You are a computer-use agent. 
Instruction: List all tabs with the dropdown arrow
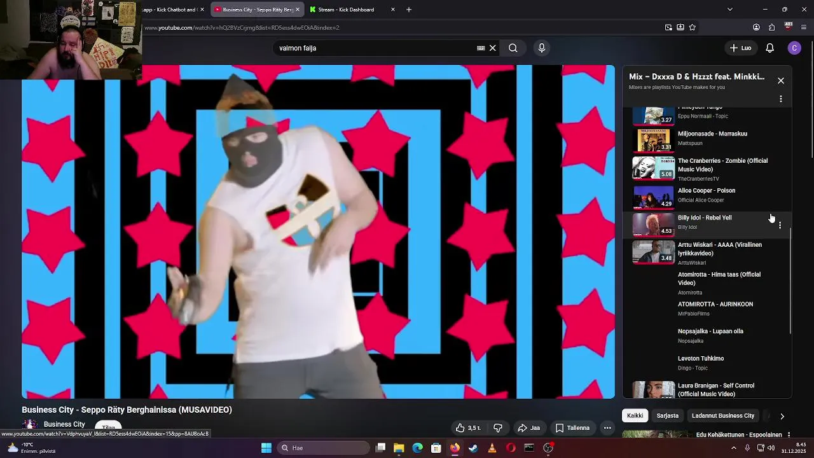pos(730,10)
